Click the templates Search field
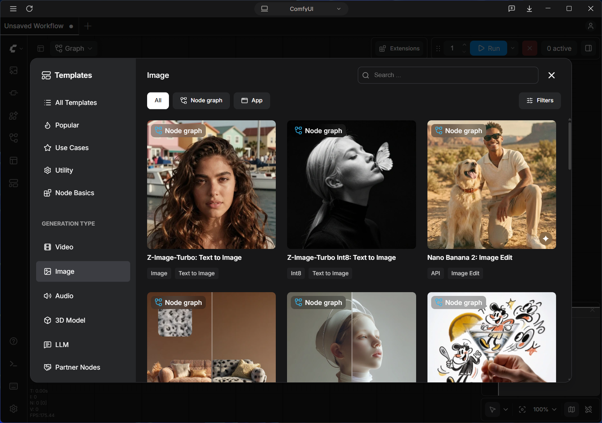This screenshot has height=423, width=602. pos(448,75)
